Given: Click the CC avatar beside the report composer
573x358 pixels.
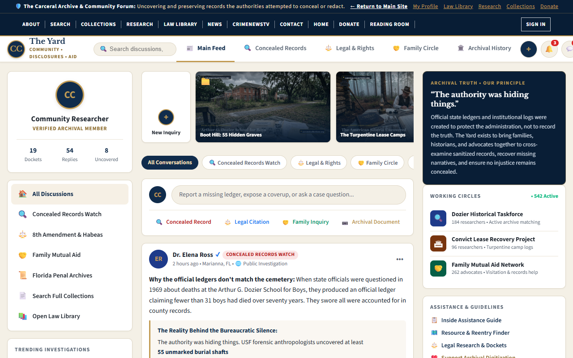Looking at the screenshot, I should click(158, 195).
